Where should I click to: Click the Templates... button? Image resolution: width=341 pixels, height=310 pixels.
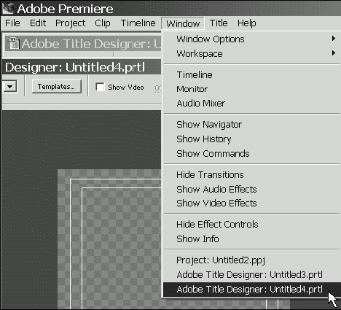tap(57, 87)
